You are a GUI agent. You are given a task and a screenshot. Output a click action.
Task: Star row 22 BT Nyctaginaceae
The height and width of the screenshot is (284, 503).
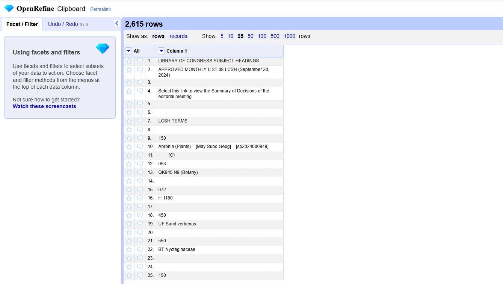coord(129,249)
